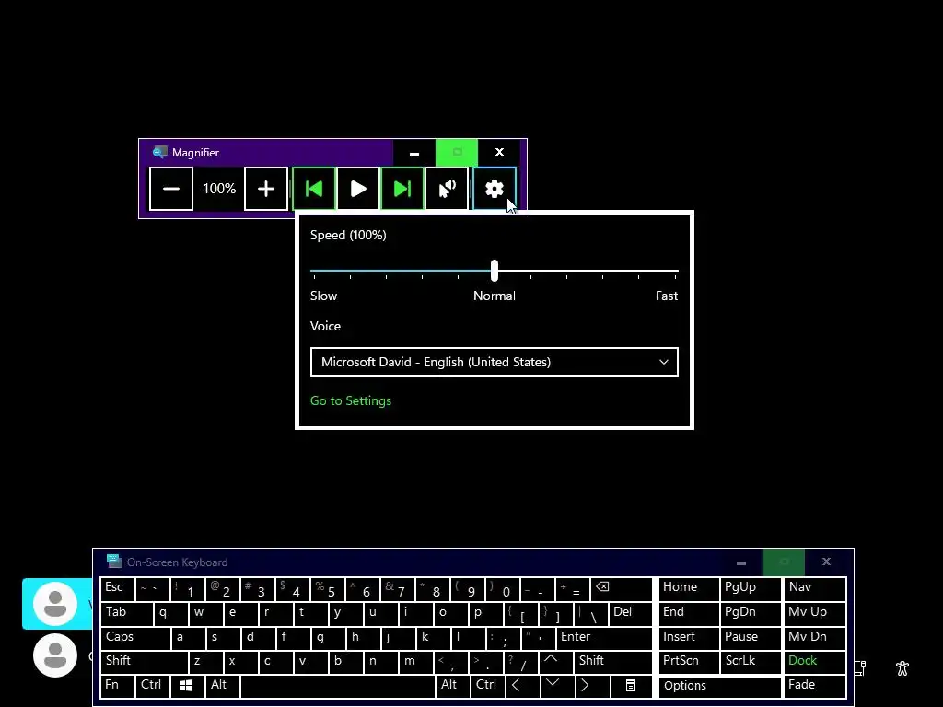Click the Mv Dn key
943x707 pixels.
tap(815, 638)
